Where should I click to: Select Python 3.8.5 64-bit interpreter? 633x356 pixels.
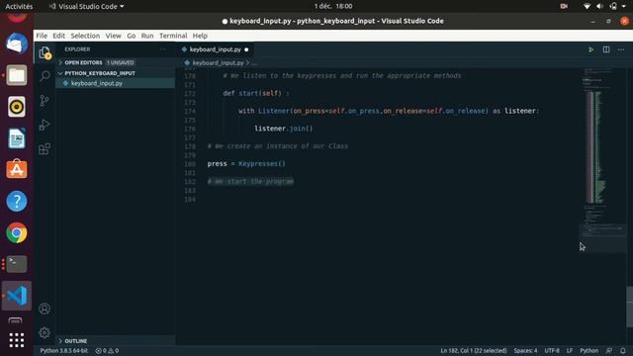coord(63,351)
